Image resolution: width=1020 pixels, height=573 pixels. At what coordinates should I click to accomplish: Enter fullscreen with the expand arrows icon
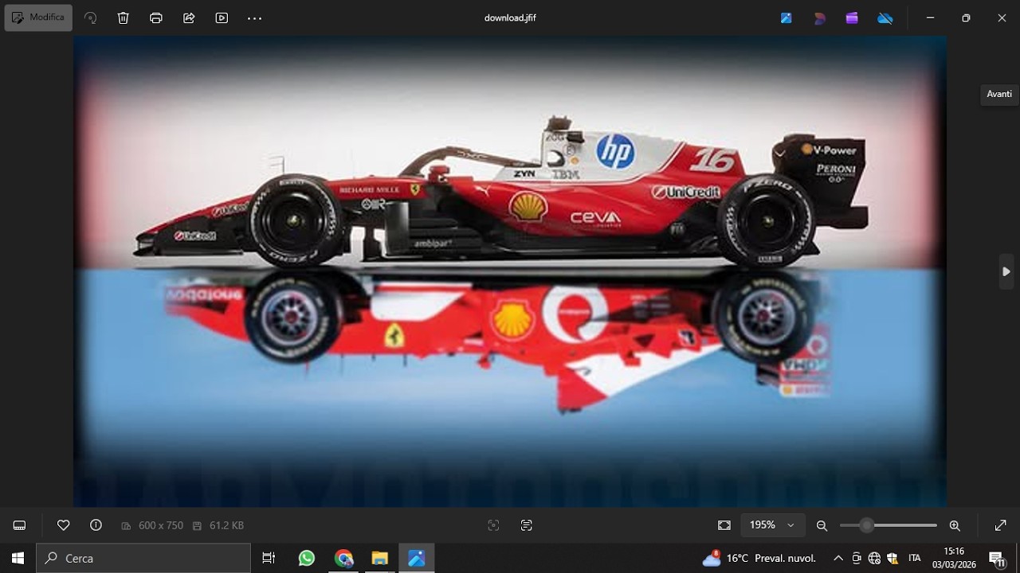tap(1001, 525)
